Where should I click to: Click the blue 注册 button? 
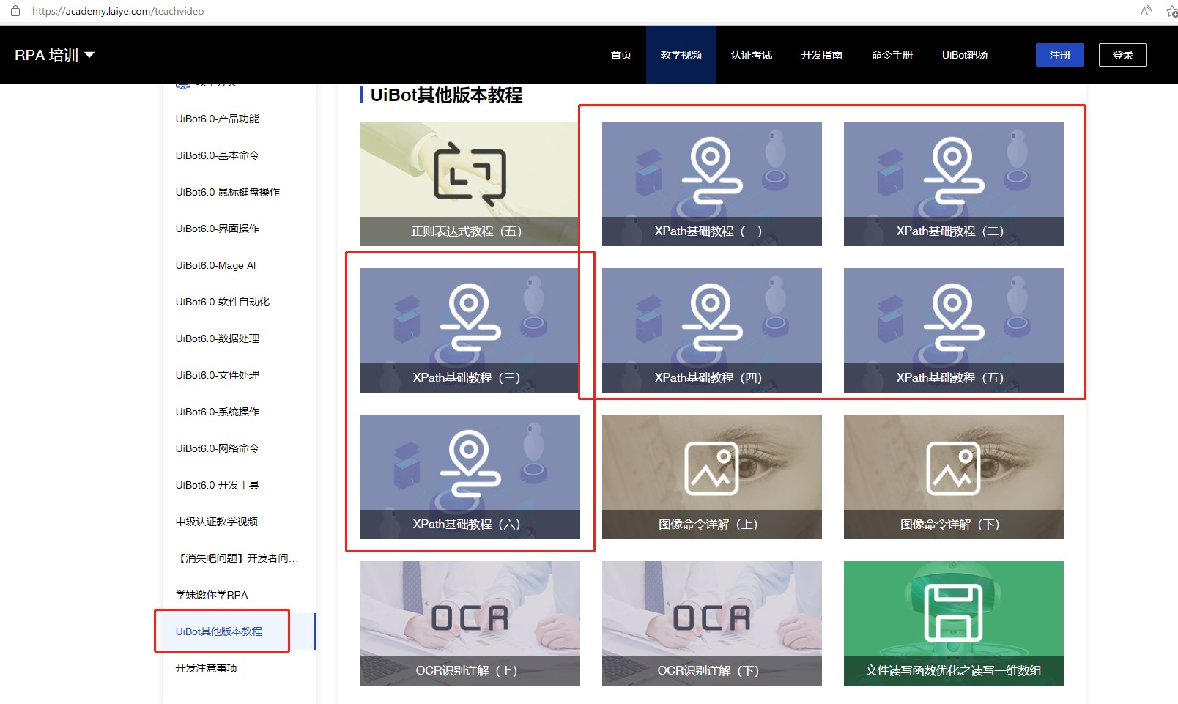(x=1059, y=55)
